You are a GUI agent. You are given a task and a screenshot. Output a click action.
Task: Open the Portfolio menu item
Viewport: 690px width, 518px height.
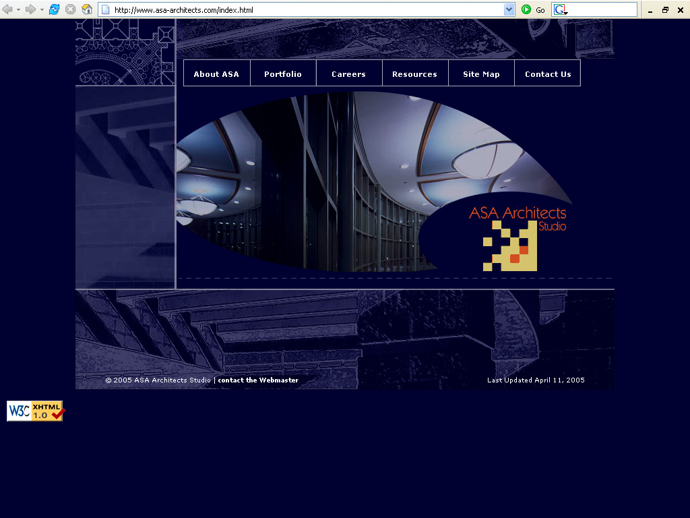[283, 74]
